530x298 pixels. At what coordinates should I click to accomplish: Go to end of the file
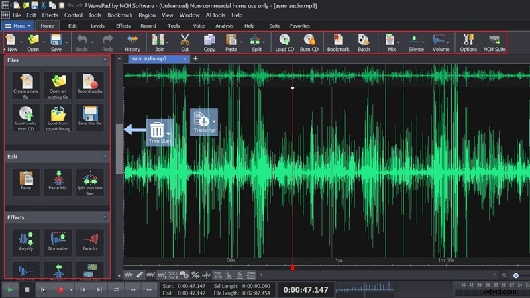pos(99,290)
